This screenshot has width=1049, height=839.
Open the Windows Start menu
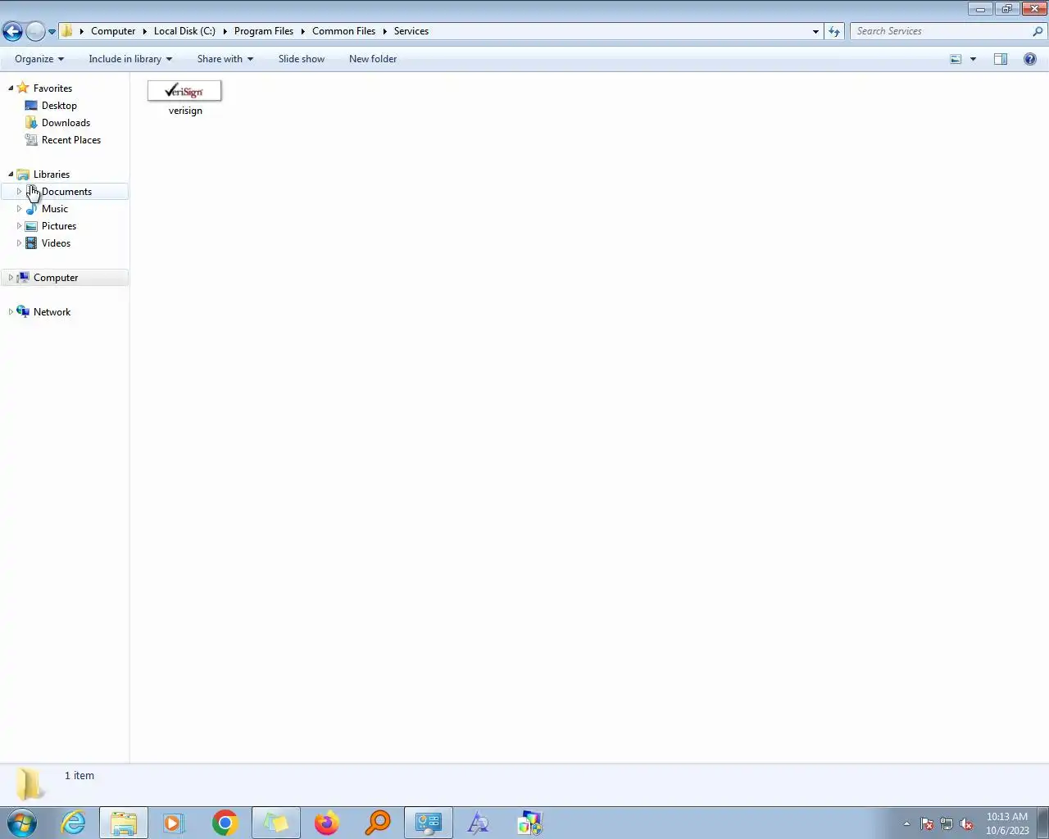(x=22, y=823)
